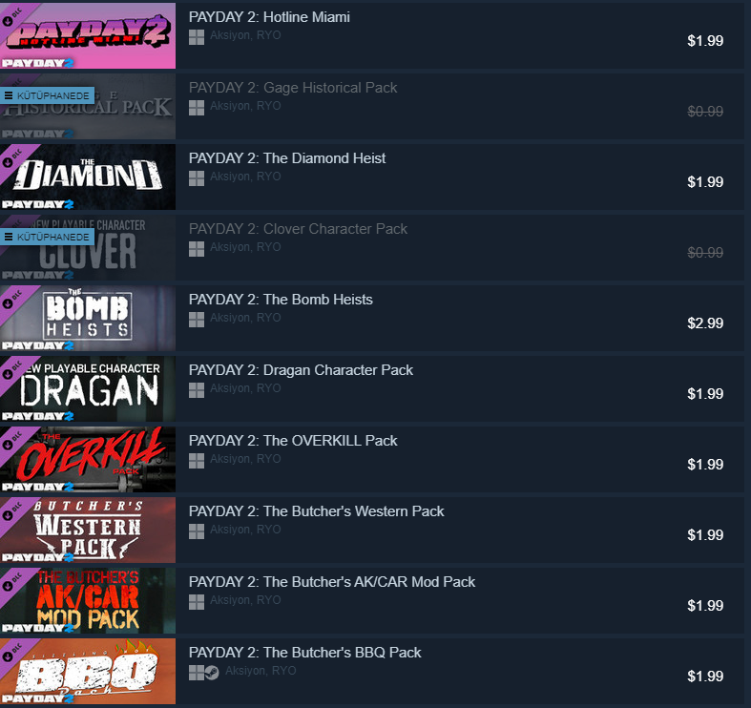
Task: Click the DLC badge on The Diamond Heist thumbnail
Action: point(12,159)
